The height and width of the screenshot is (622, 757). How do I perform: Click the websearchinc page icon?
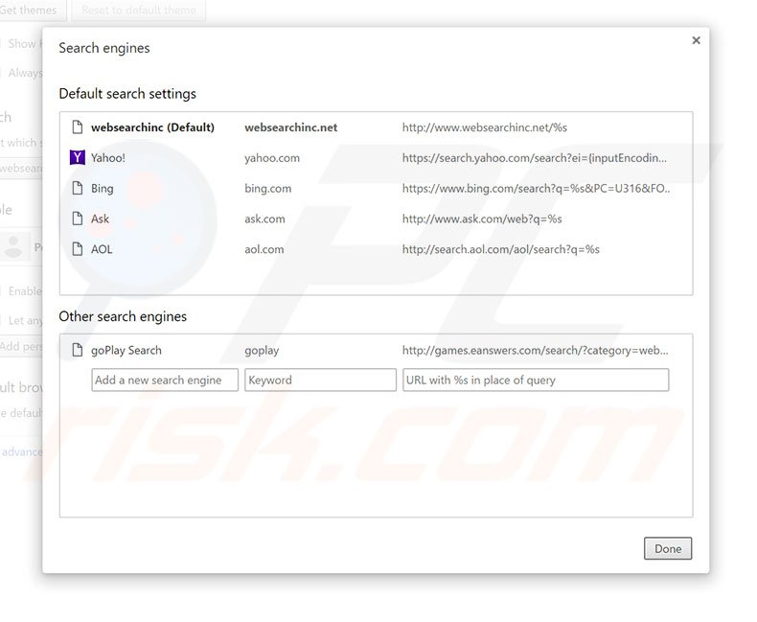tap(78, 127)
